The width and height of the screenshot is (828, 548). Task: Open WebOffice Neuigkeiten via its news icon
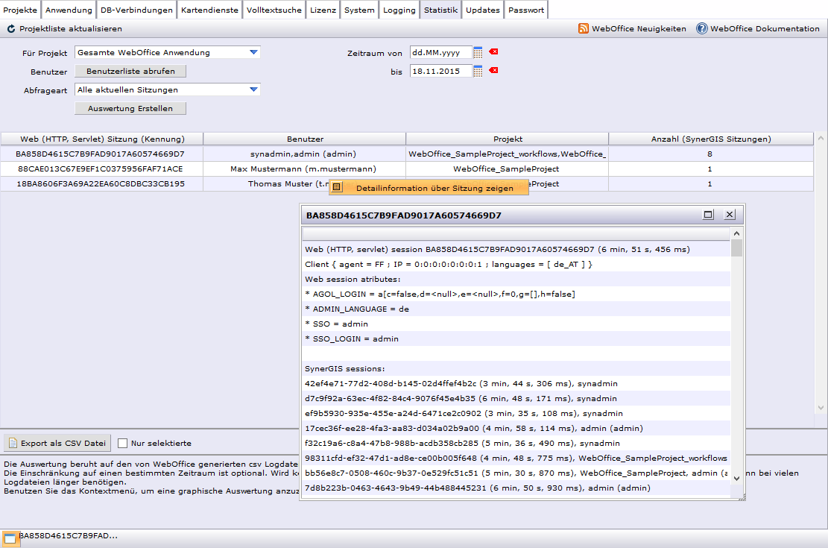pyautogui.click(x=584, y=28)
